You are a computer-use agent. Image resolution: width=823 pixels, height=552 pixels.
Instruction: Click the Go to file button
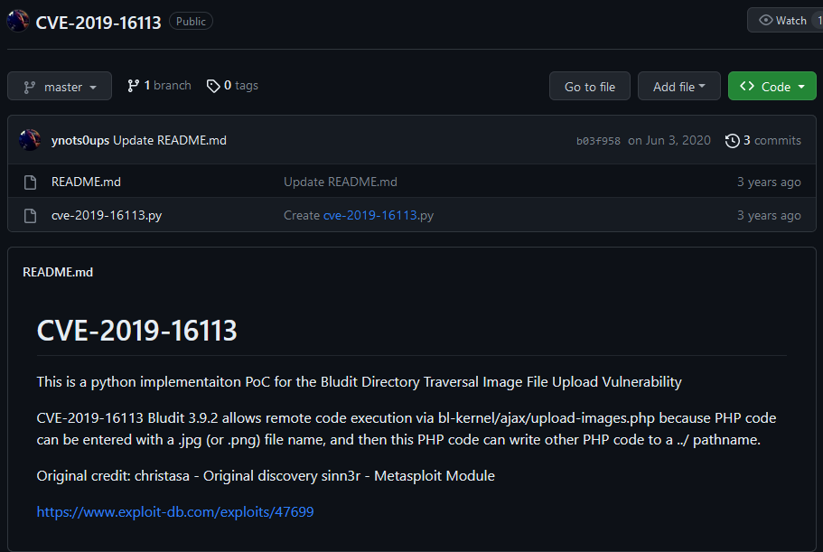pos(589,86)
